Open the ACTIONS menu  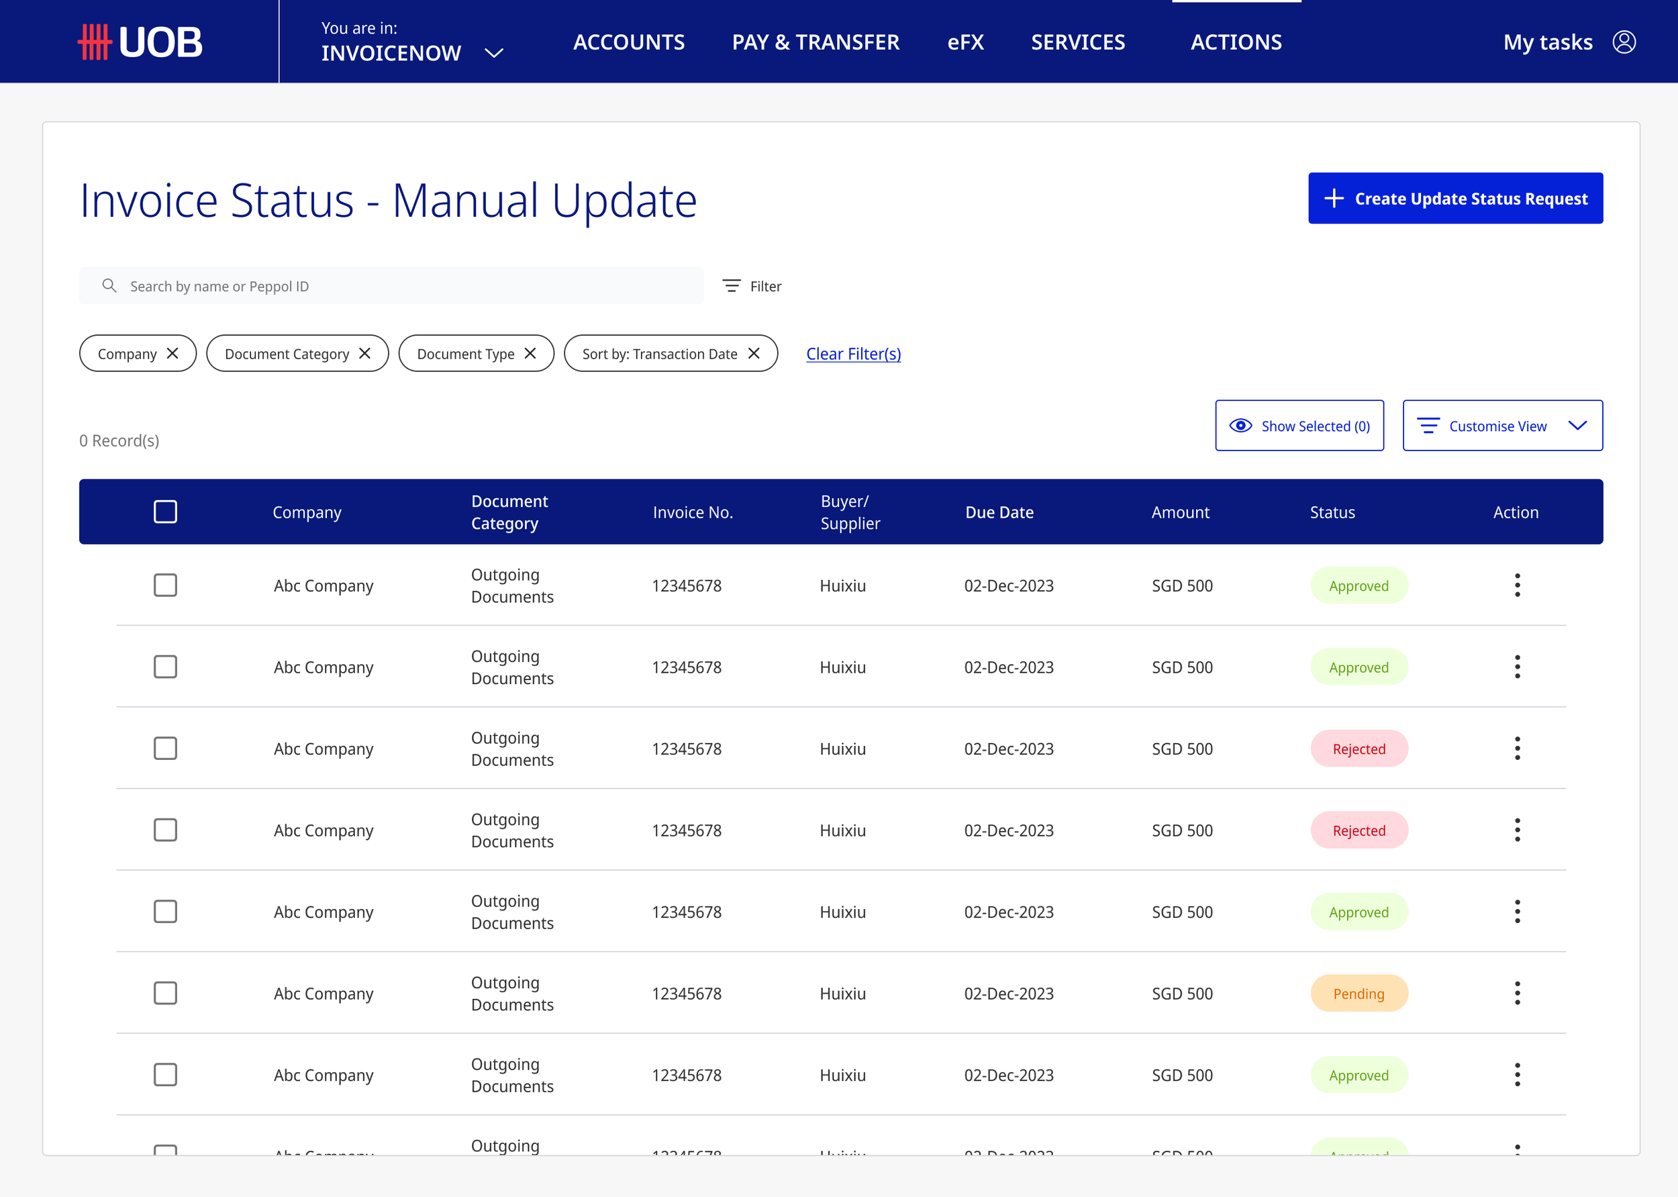click(x=1236, y=42)
